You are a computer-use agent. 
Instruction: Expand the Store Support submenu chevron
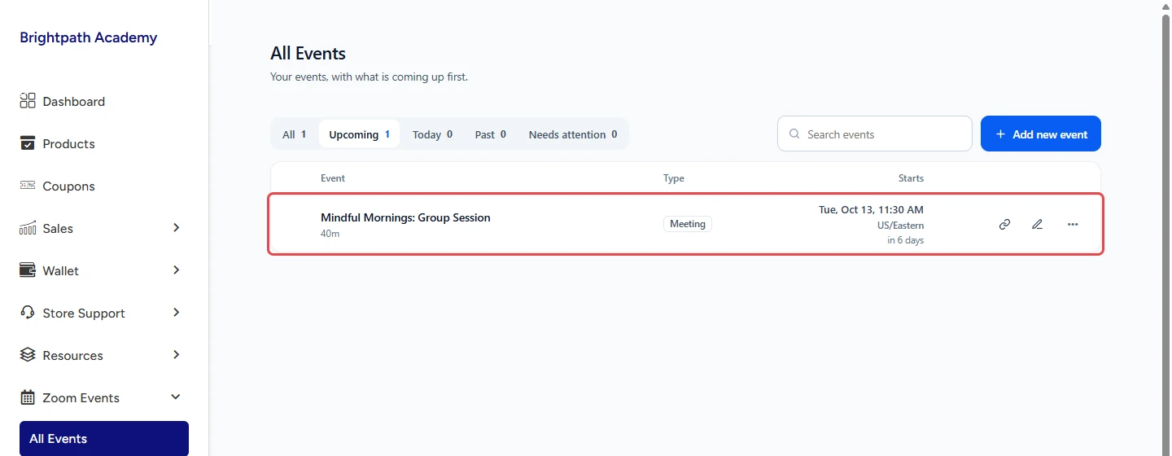click(177, 313)
